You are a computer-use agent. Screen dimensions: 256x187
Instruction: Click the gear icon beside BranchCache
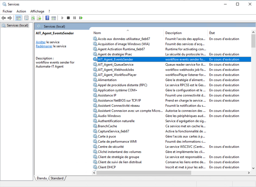[x=95, y=126]
